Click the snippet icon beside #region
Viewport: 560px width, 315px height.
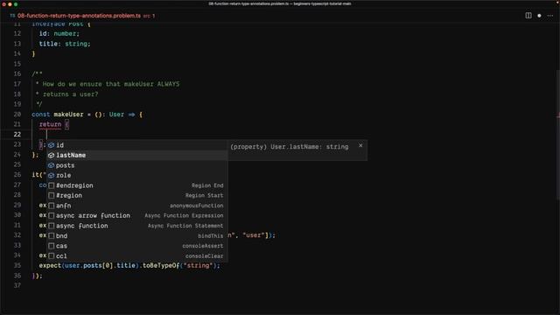[x=52, y=195]
